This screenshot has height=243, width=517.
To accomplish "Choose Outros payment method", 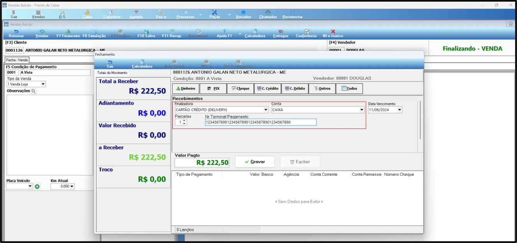I will (x=322, y=89).
